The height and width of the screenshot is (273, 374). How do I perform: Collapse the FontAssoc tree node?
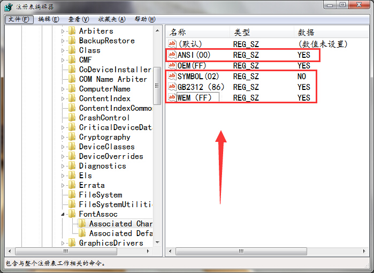coord(63,214)
